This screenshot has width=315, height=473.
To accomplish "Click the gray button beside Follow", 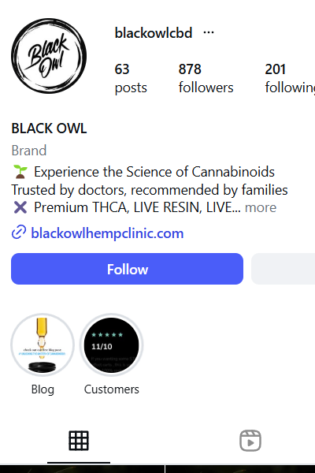I will (x=283, y=269).
